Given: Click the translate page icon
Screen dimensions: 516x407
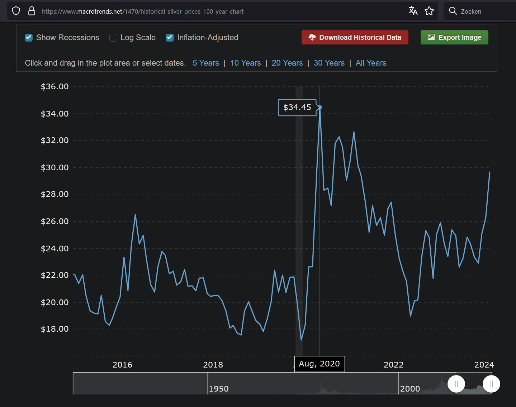Looking at the screenshot, I should (x=413, y=11).
